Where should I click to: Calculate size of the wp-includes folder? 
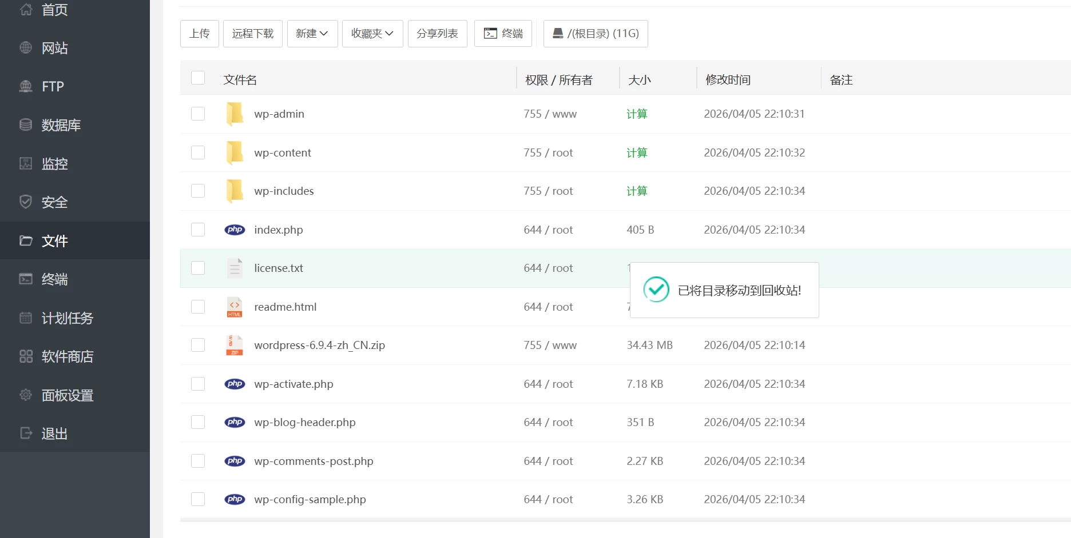(x=637, y=191)
